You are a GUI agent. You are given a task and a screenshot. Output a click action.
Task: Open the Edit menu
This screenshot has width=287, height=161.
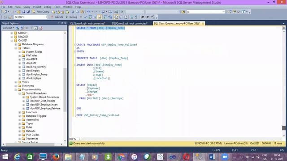point(10,7)
